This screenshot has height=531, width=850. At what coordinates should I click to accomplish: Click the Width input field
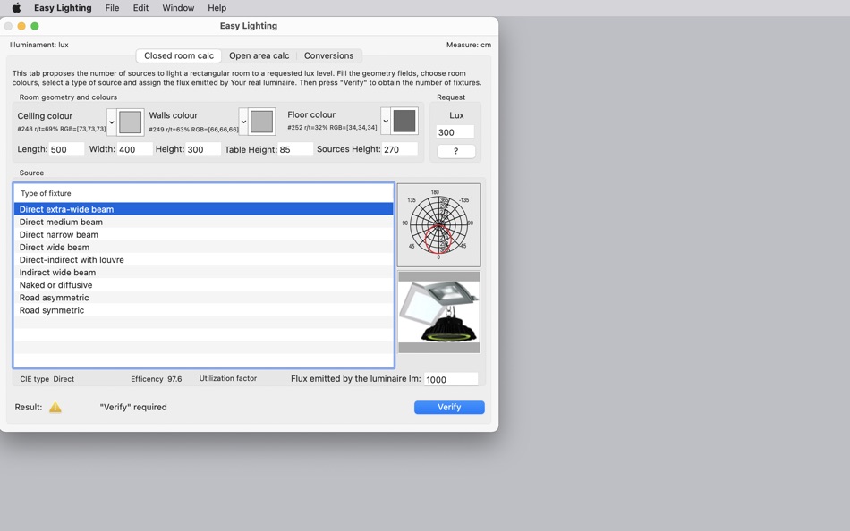[135, 149]
